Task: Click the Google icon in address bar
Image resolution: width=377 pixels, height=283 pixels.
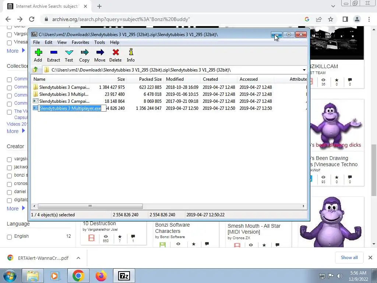Action: click(307, 19)
